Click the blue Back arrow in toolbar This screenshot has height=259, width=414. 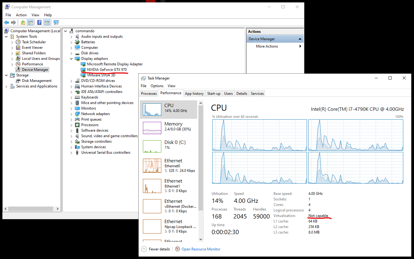[6, 22]
